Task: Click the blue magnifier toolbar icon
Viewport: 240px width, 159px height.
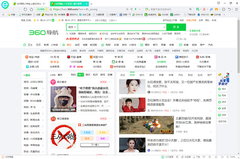Action: (211, 9)
